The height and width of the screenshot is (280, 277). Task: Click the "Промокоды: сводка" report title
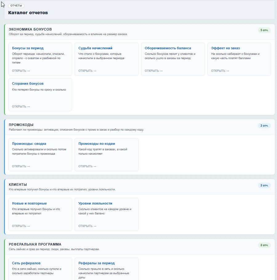[x=29, y=144]
